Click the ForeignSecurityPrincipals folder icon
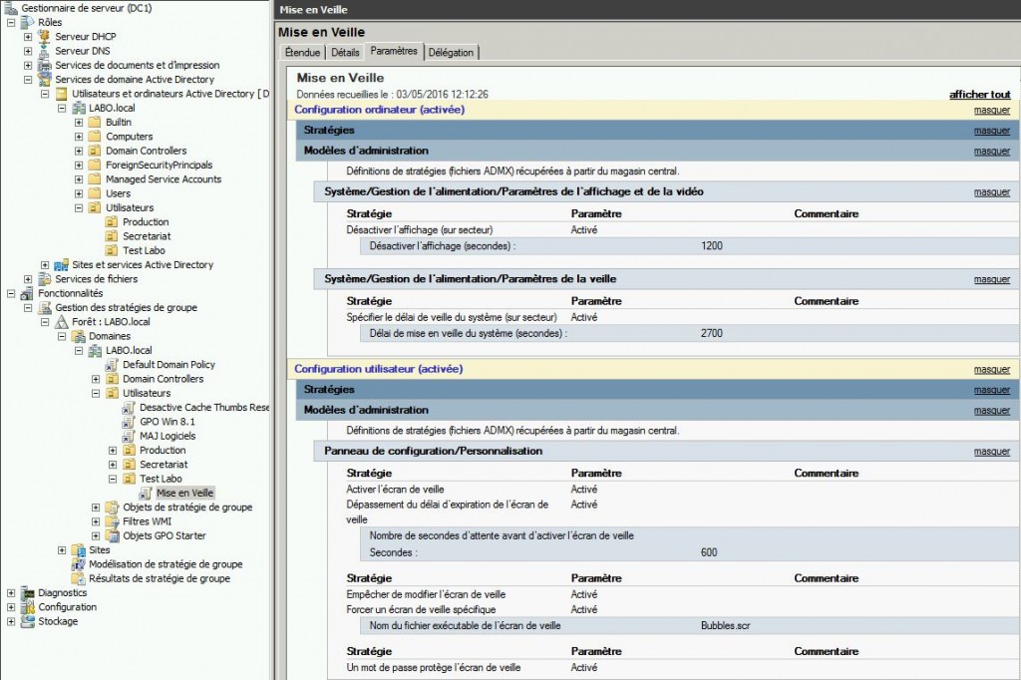The height and width of the screenshot is (680, 1021). 95,165
